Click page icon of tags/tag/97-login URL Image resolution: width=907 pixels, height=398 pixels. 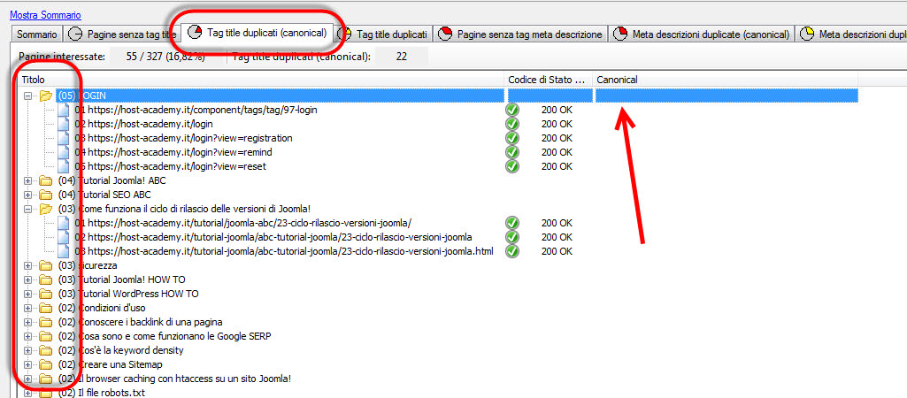pos(64,110)
